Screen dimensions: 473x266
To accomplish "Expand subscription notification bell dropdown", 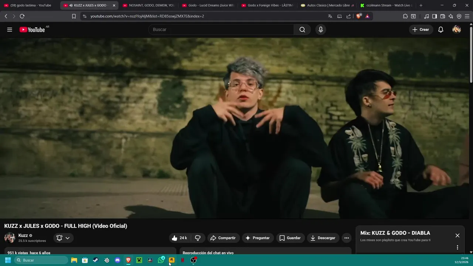I will tap(63, 238).
